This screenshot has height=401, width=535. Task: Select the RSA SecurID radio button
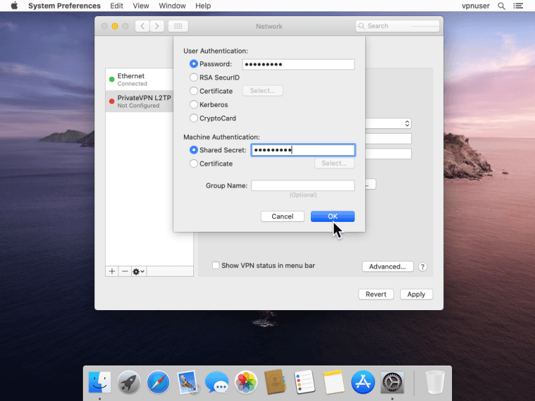click(194, 78)
